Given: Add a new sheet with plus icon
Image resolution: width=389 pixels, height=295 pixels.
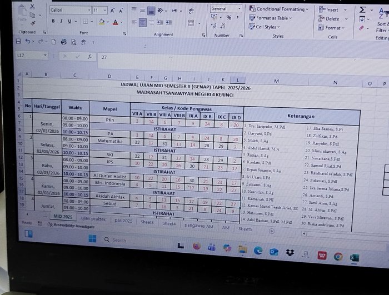Looking at the screenshot, I should [272, 229].
